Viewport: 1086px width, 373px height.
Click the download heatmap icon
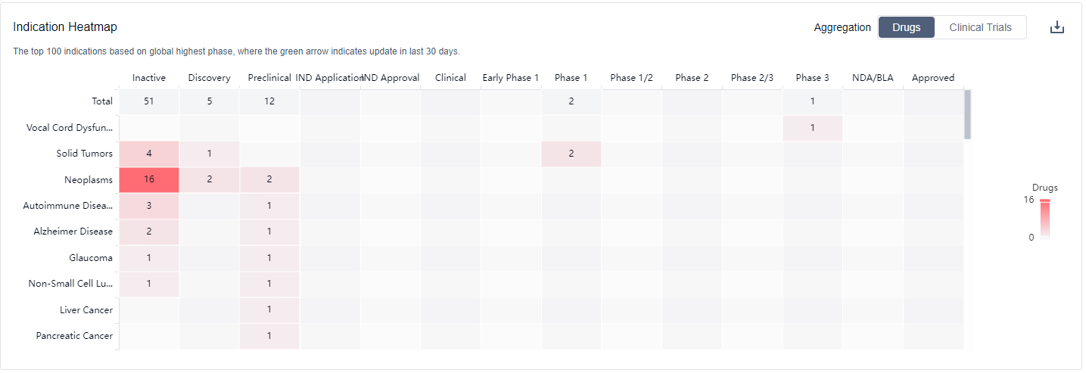coord(1057,27)
